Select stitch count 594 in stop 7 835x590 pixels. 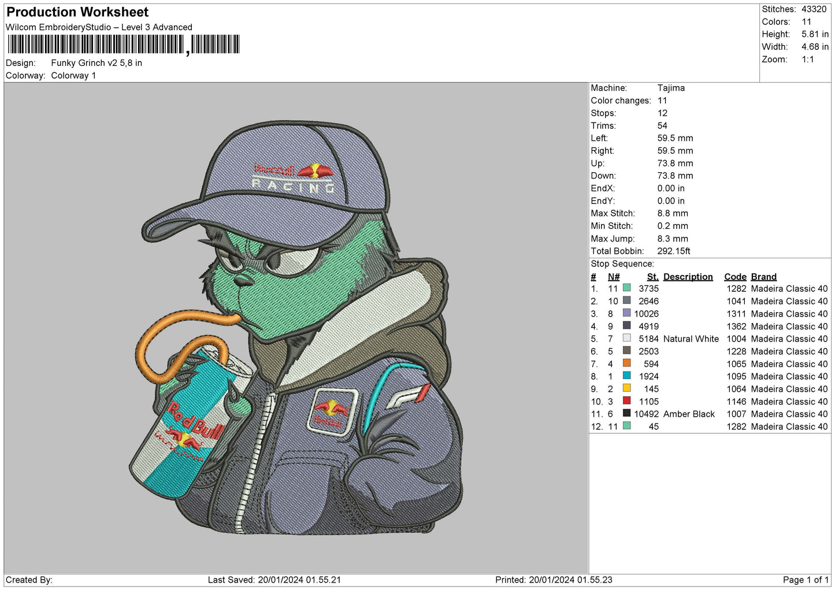click(x=651, y=364)
